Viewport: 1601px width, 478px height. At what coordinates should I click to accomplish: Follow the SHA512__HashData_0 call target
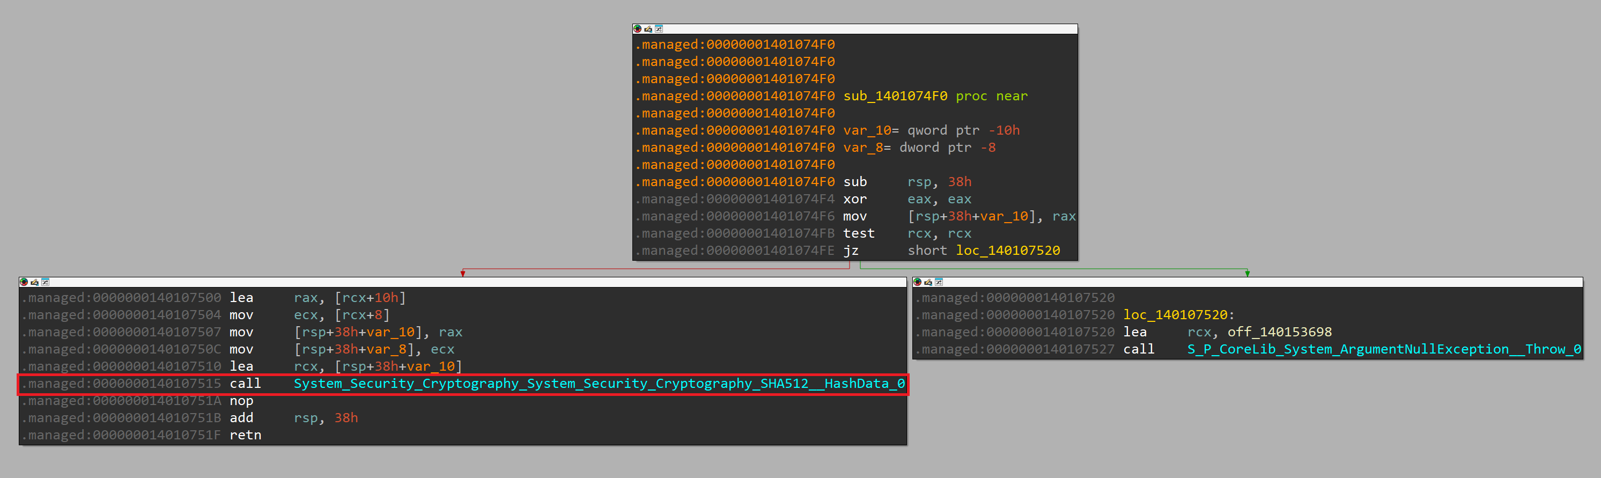(x=599, y=384)
